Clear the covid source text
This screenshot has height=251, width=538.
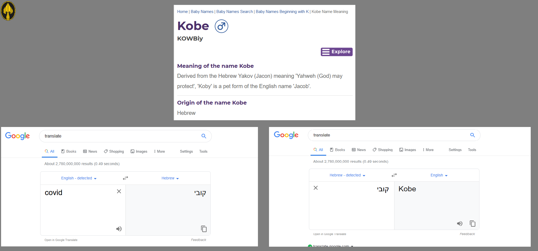pos(119,191)
